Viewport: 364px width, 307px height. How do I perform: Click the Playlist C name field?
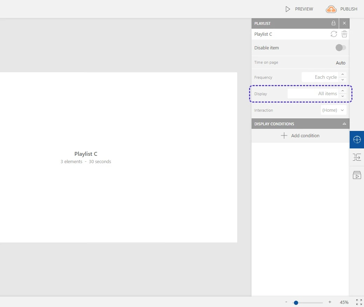point(290,34)
